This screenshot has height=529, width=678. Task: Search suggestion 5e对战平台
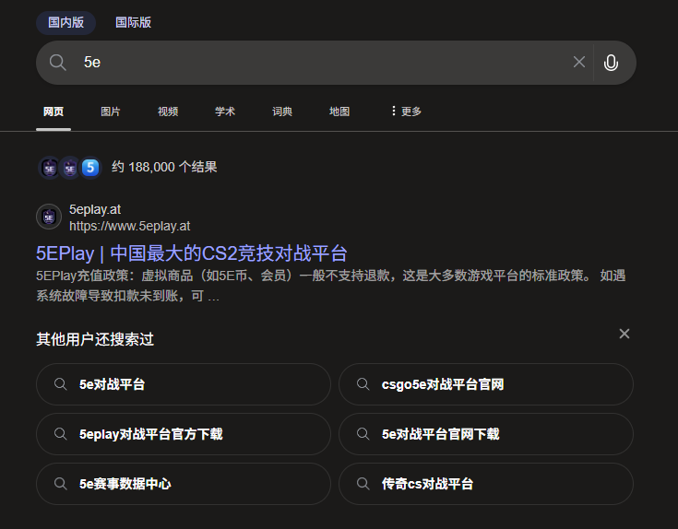184,384
